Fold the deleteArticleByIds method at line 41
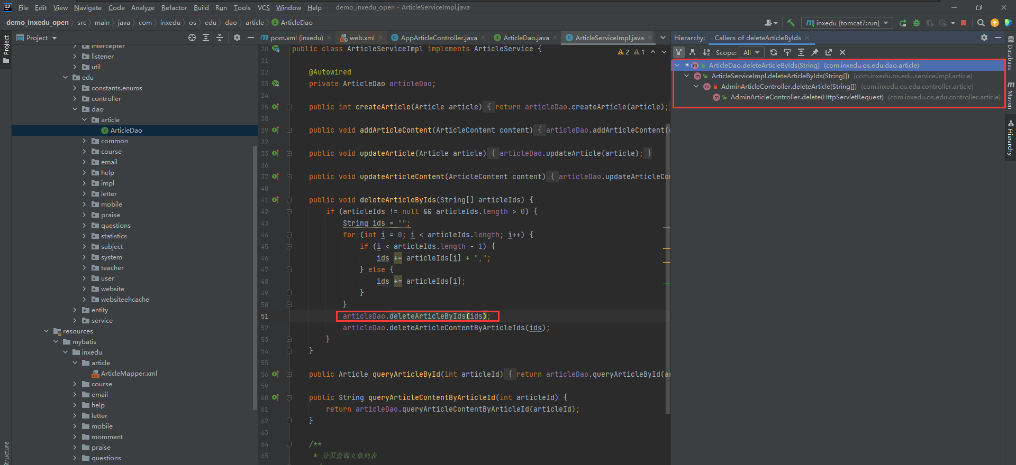Viewport: 1016px width, 465px height. [289, 200]
